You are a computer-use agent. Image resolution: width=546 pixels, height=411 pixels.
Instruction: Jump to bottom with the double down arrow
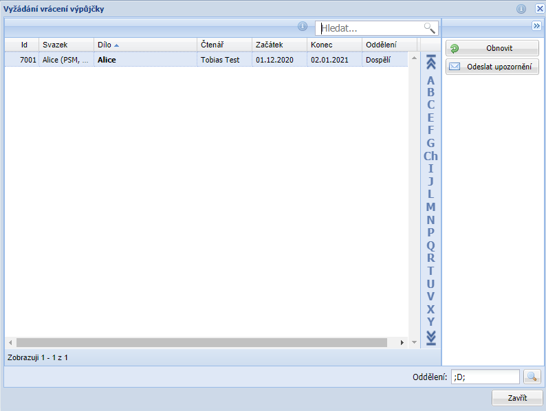point(431,337)
